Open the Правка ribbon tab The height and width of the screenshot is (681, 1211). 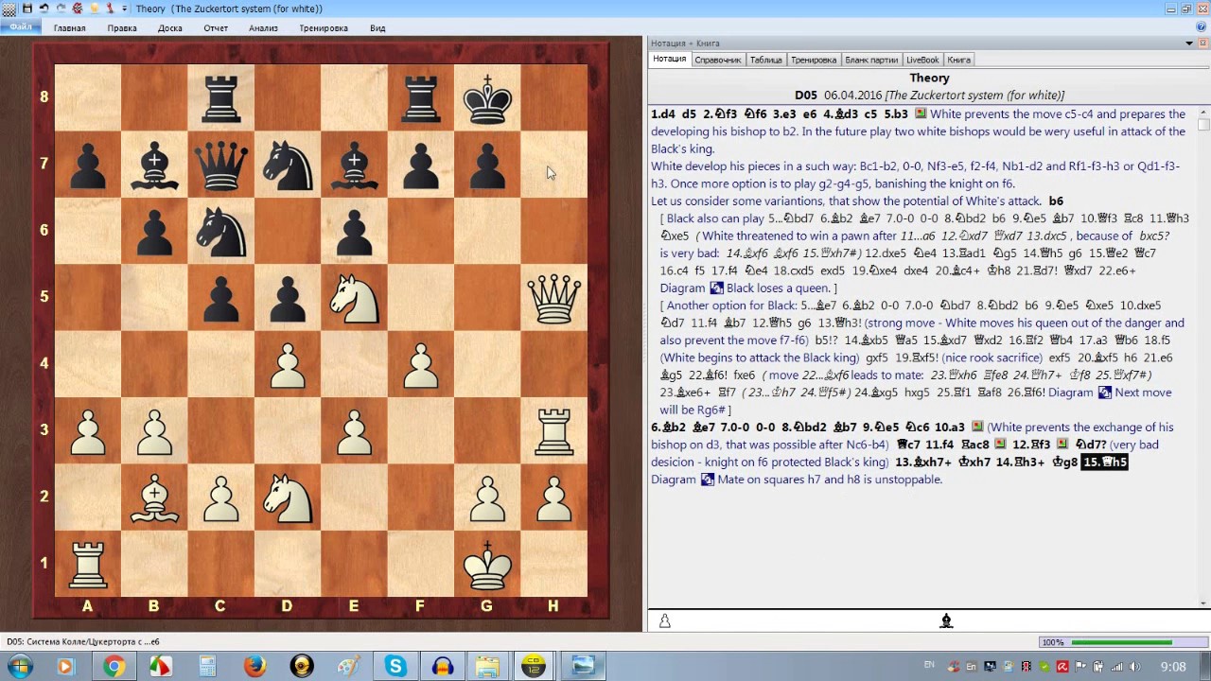pyautogui.click(x=122, y=28)
